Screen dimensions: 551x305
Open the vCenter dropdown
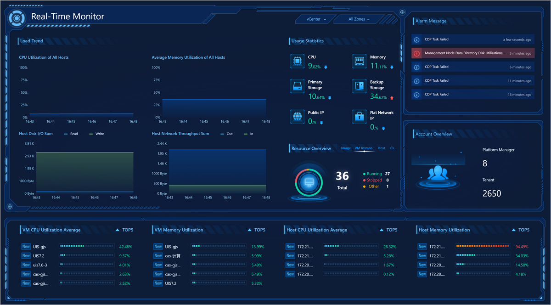[317, 19]
